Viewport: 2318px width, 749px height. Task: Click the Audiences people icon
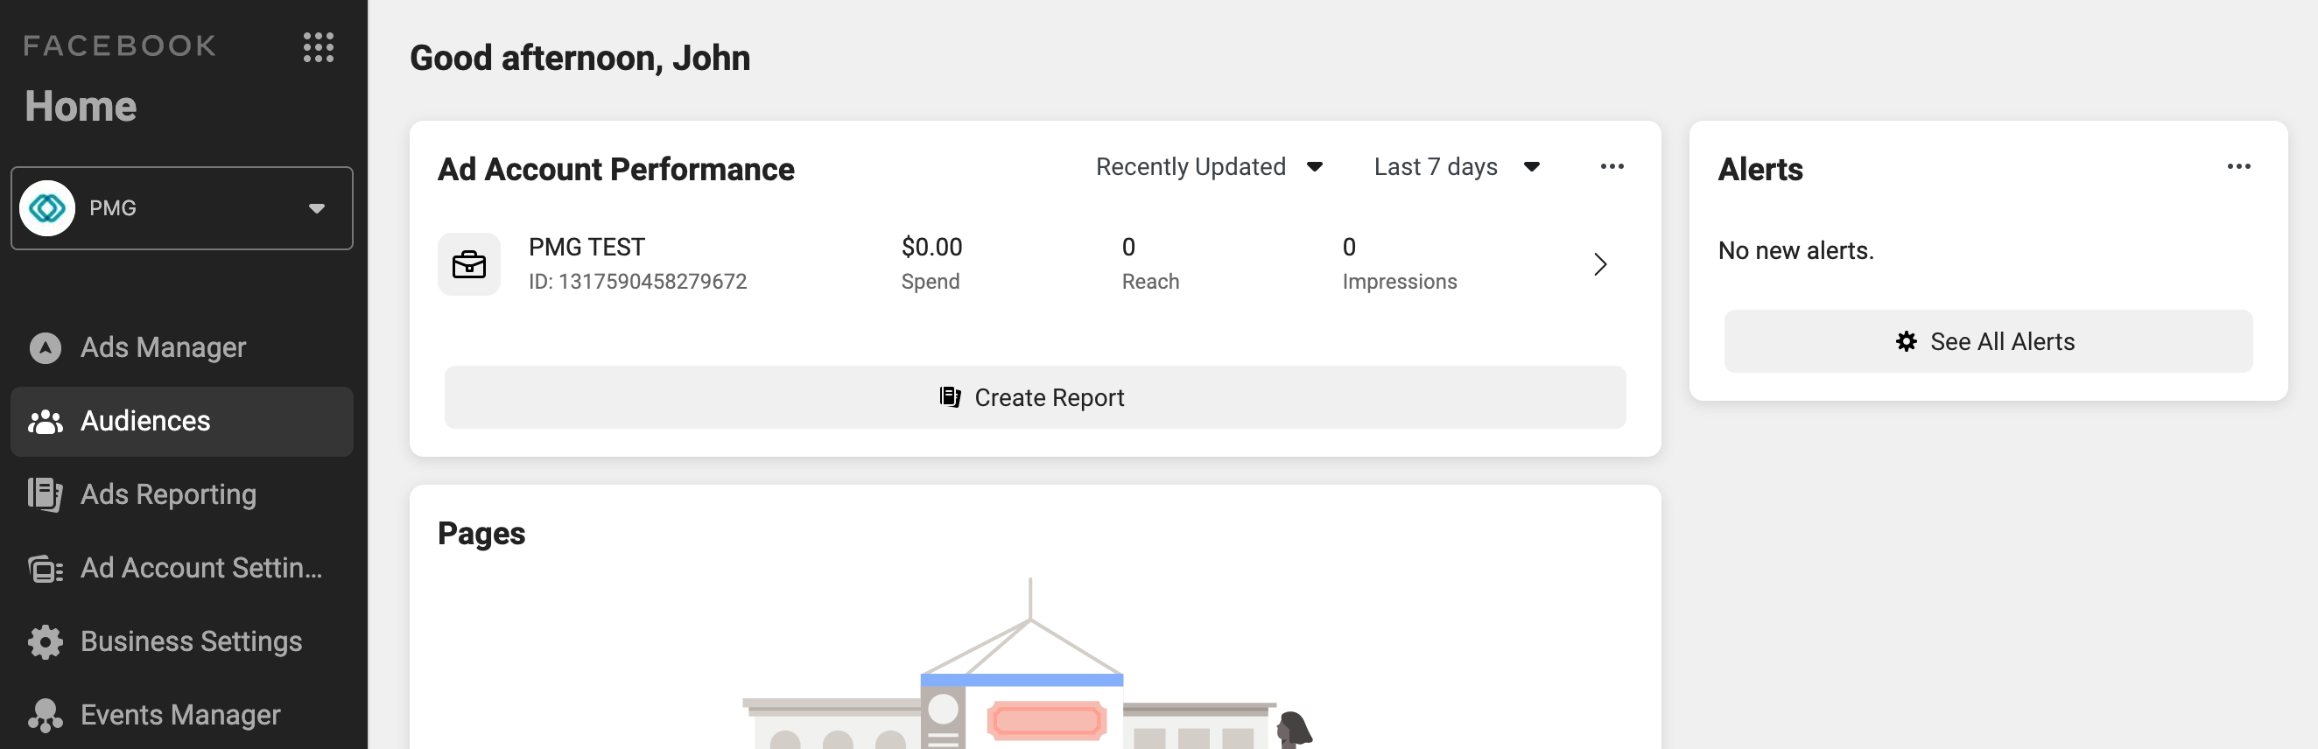click(45, 421)
